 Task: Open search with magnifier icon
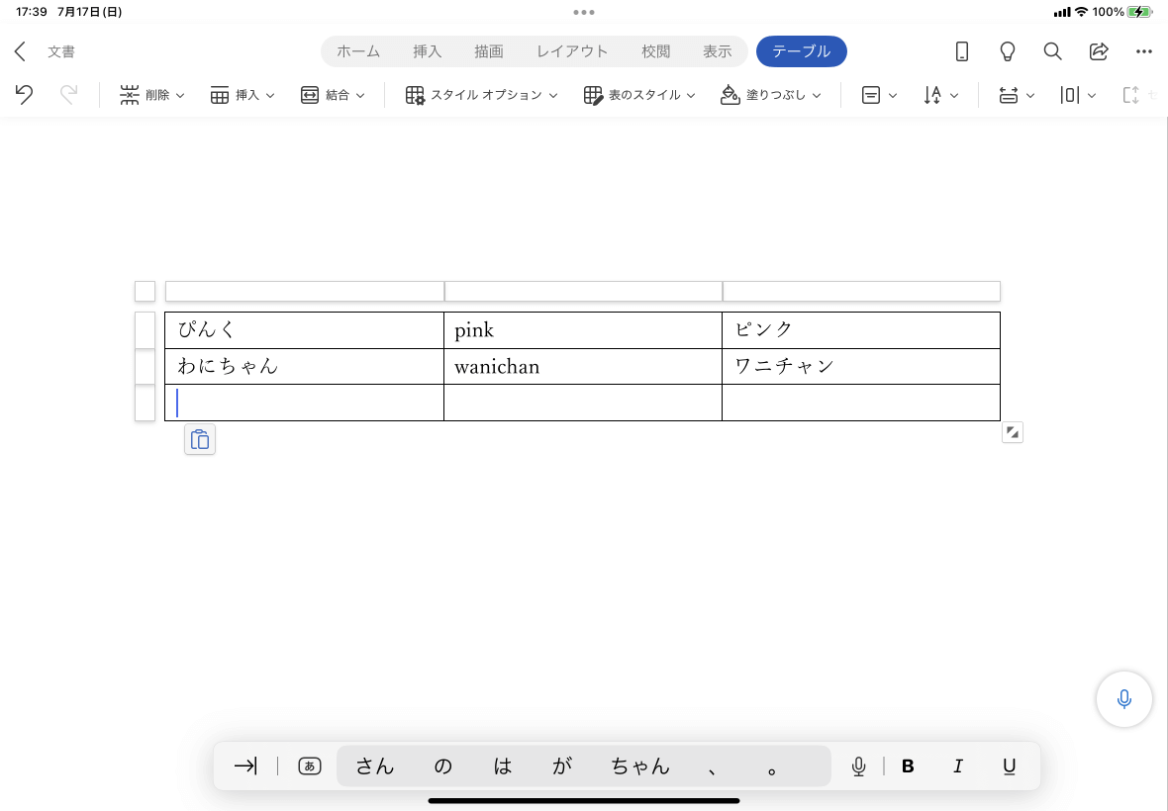tap(1052, 51)
